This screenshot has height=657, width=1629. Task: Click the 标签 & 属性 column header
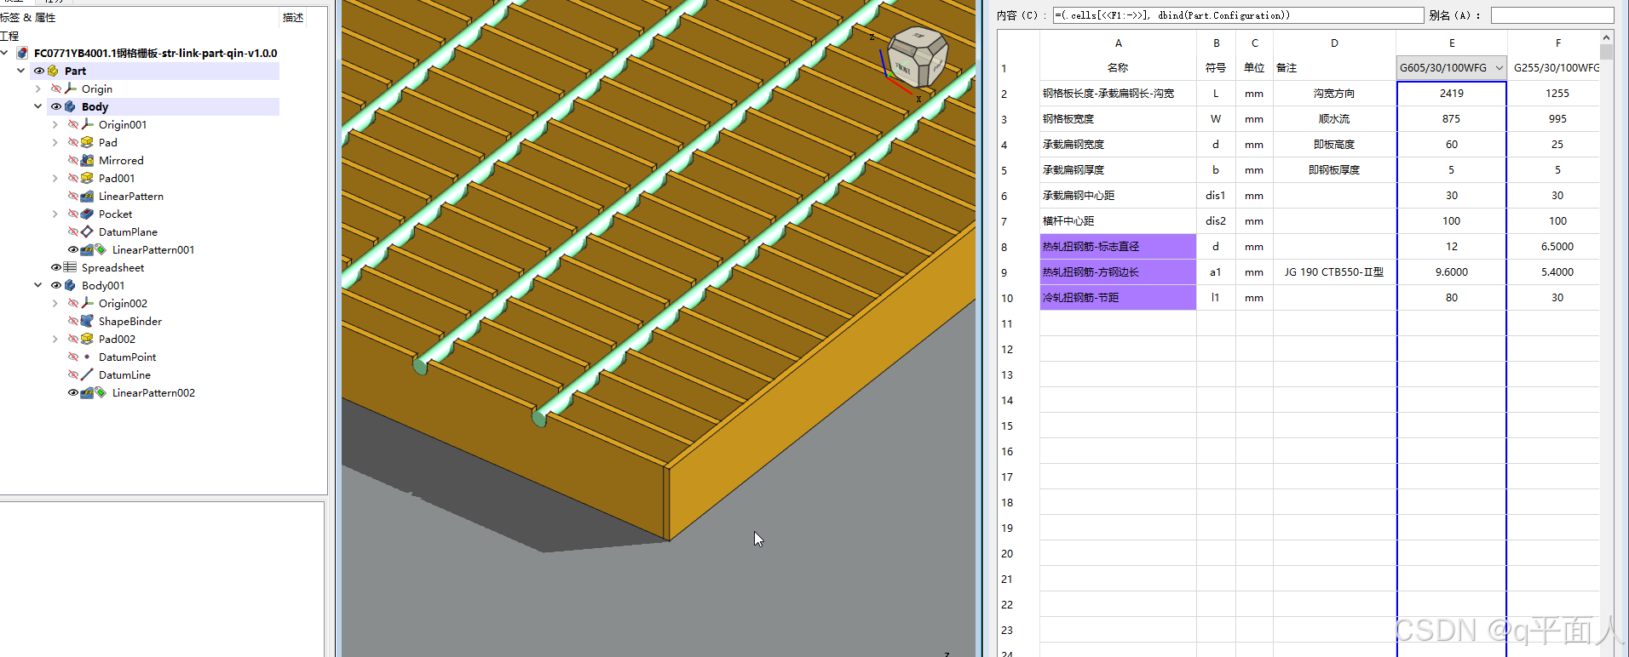tap(28, 17)
